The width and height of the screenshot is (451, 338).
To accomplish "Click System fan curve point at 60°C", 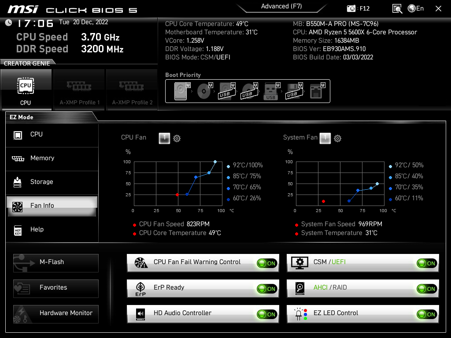I will pos(349,201).
